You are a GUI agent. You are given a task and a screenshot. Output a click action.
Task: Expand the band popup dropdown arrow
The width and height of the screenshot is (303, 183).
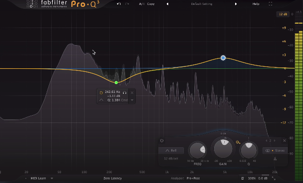(x=132, y=100)
